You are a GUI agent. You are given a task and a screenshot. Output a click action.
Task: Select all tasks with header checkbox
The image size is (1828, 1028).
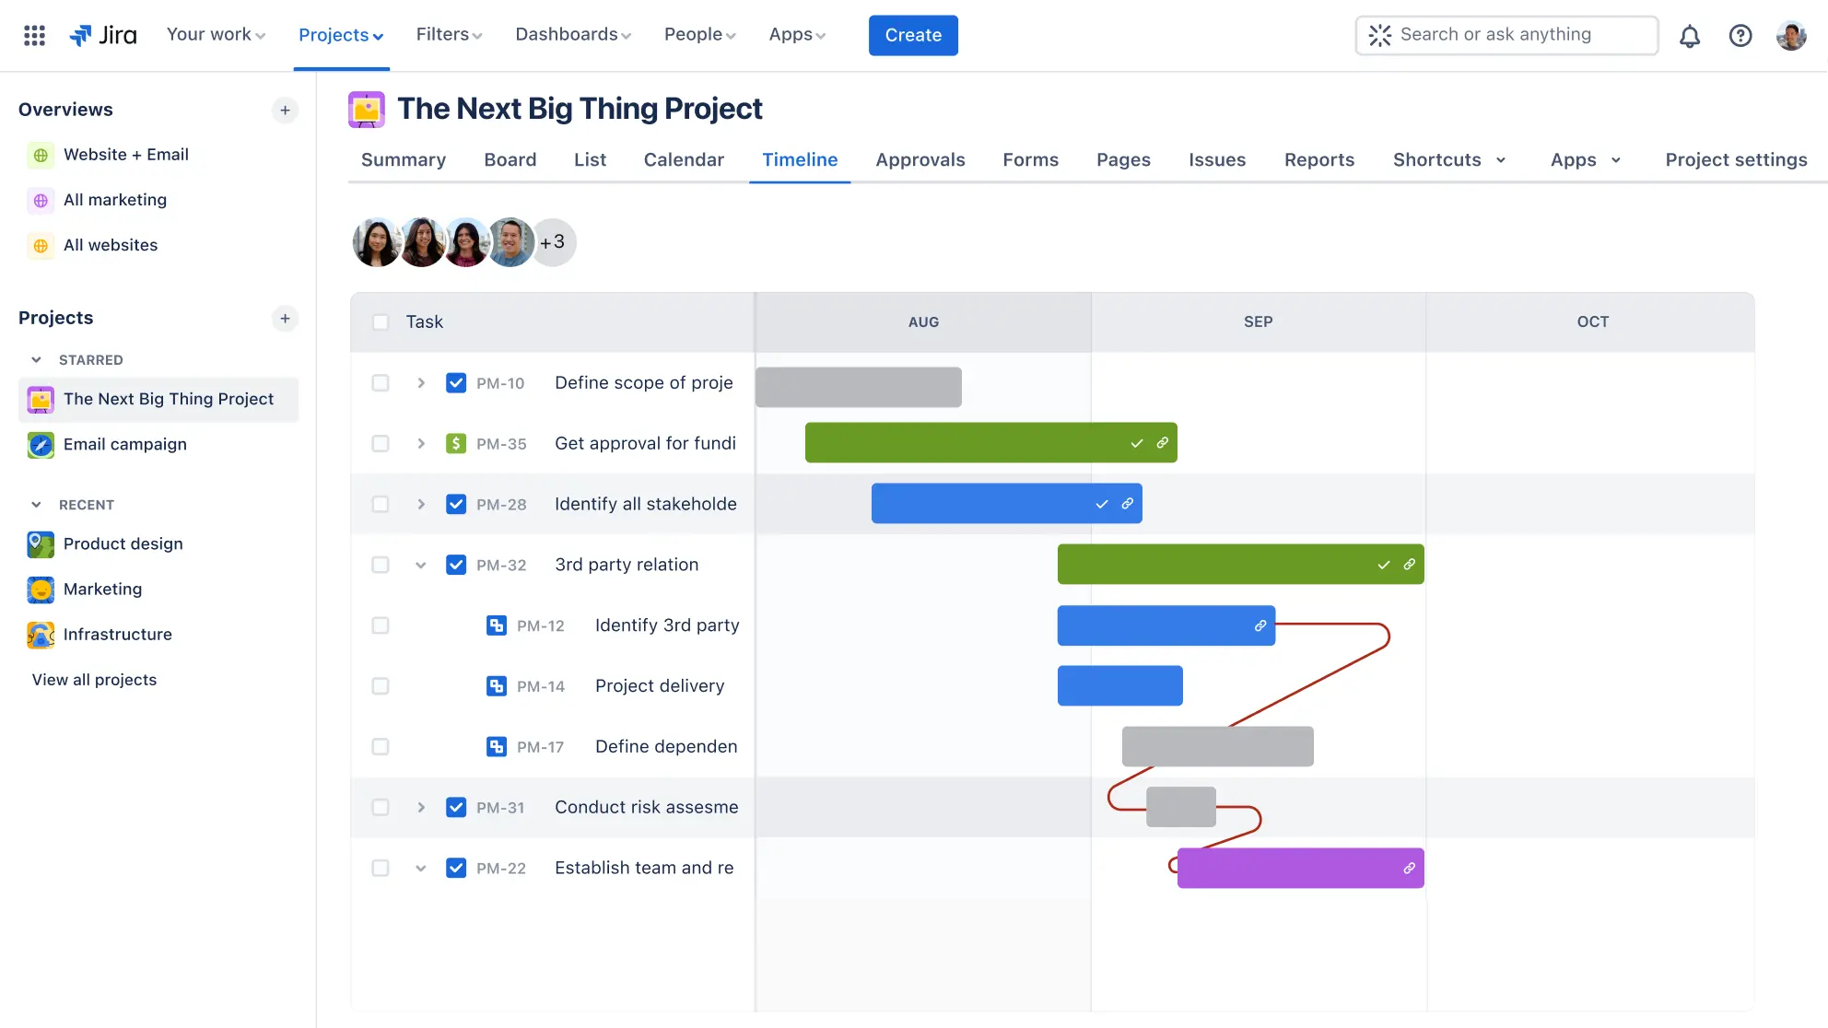click(x=380, y=321)
